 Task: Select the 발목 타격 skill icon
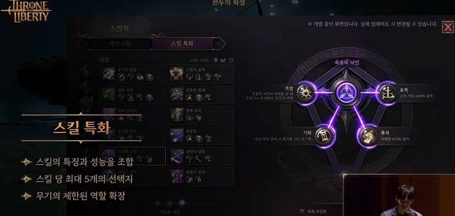pos(177,115)
